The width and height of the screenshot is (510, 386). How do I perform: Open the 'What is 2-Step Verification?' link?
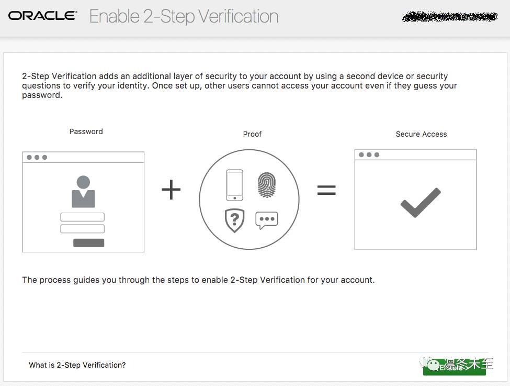[x=77, y=365]
